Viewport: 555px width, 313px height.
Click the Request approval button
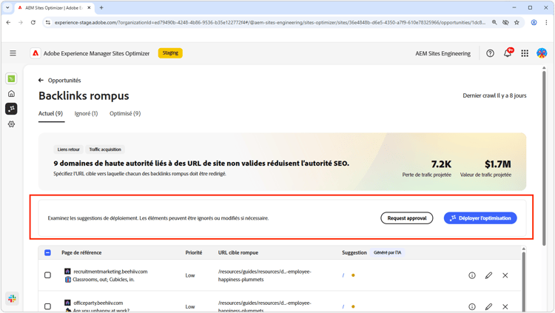tap(407, 218)
